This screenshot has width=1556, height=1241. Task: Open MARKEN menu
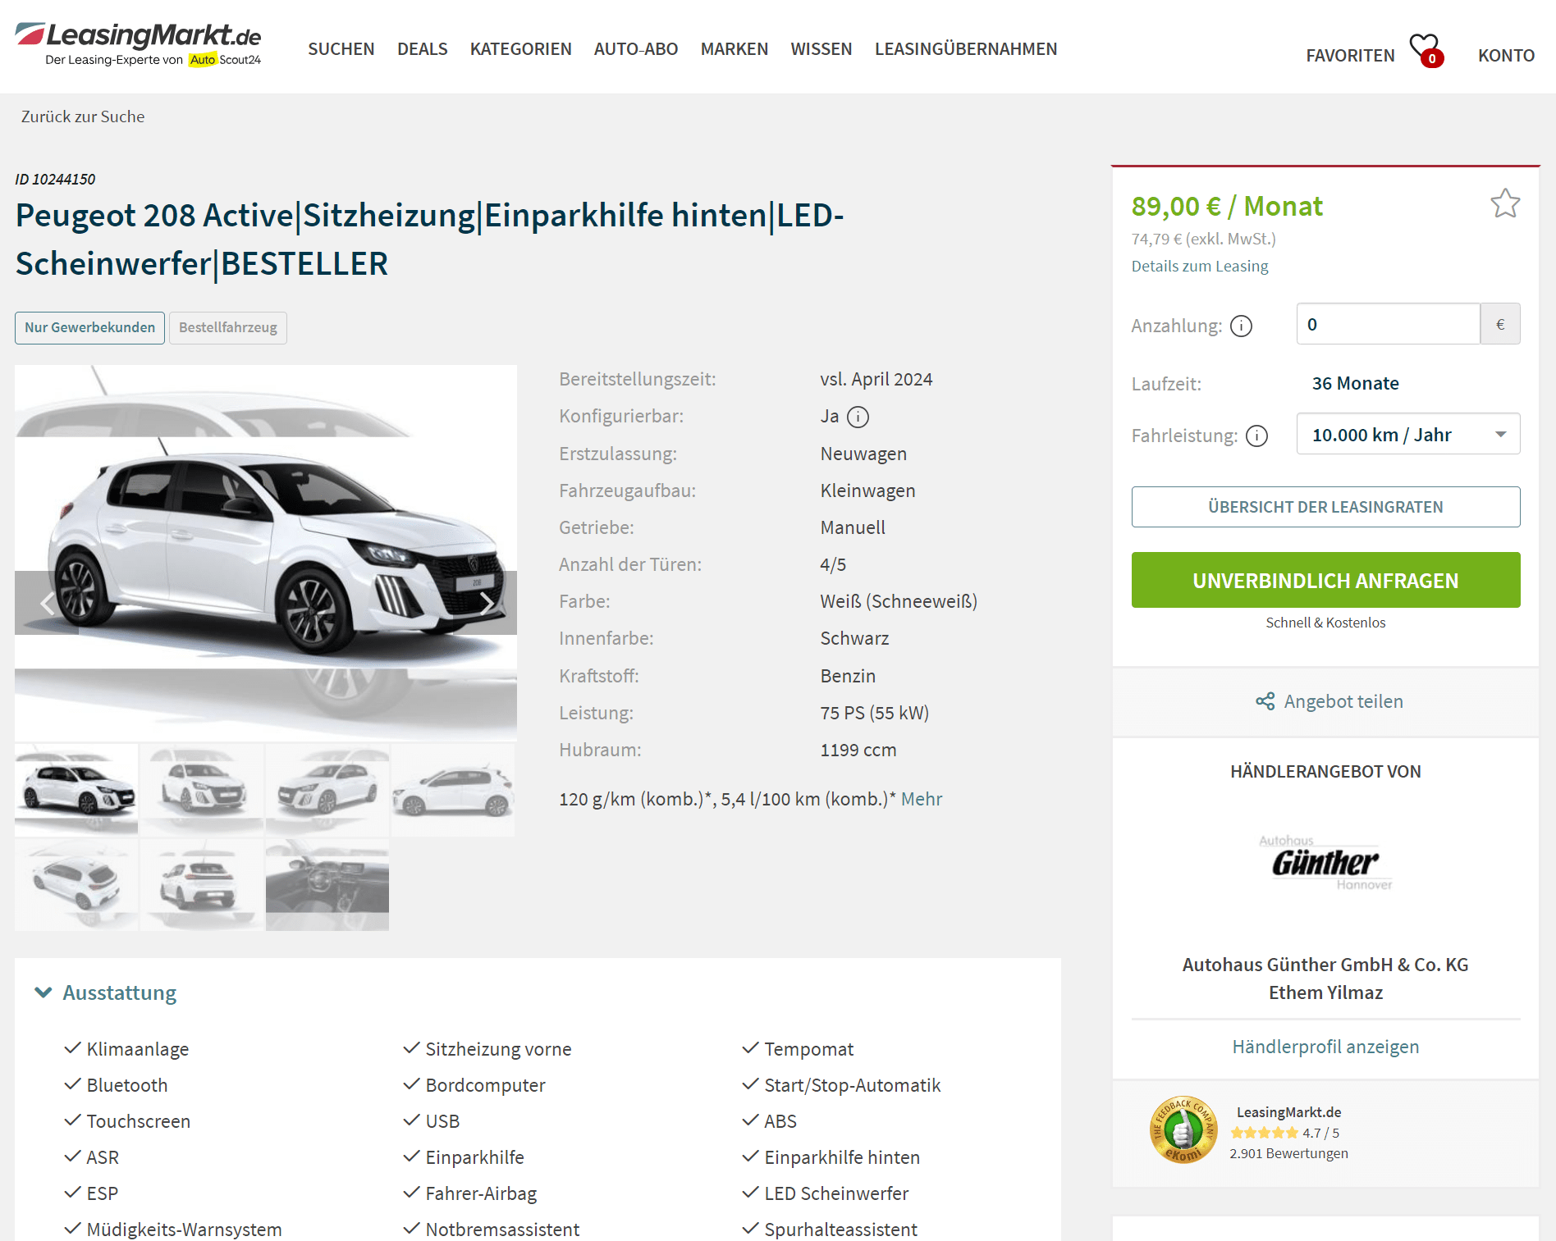pyautogui.click(x=735, y=49)
